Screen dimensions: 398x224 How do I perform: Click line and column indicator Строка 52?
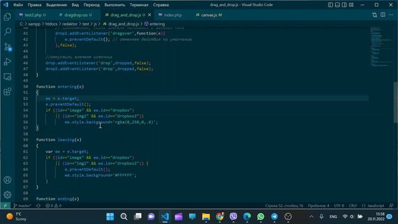tap(284, 206)
